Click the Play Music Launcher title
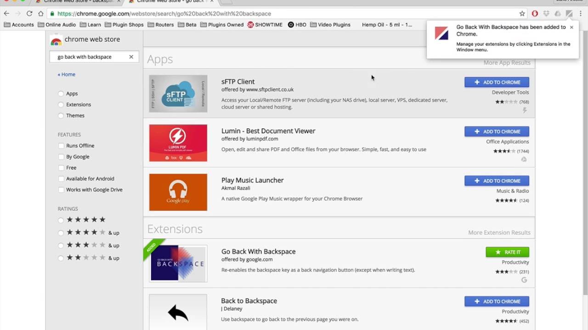Viewport: 588px width, 330px height. tap(253, 180)
